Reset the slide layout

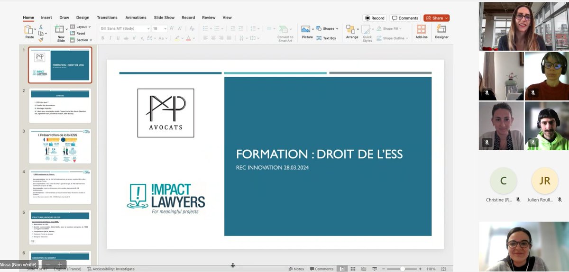pyautogui.click(x=78, y=34)
